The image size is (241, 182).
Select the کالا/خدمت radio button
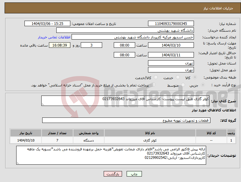pos(156,77)
